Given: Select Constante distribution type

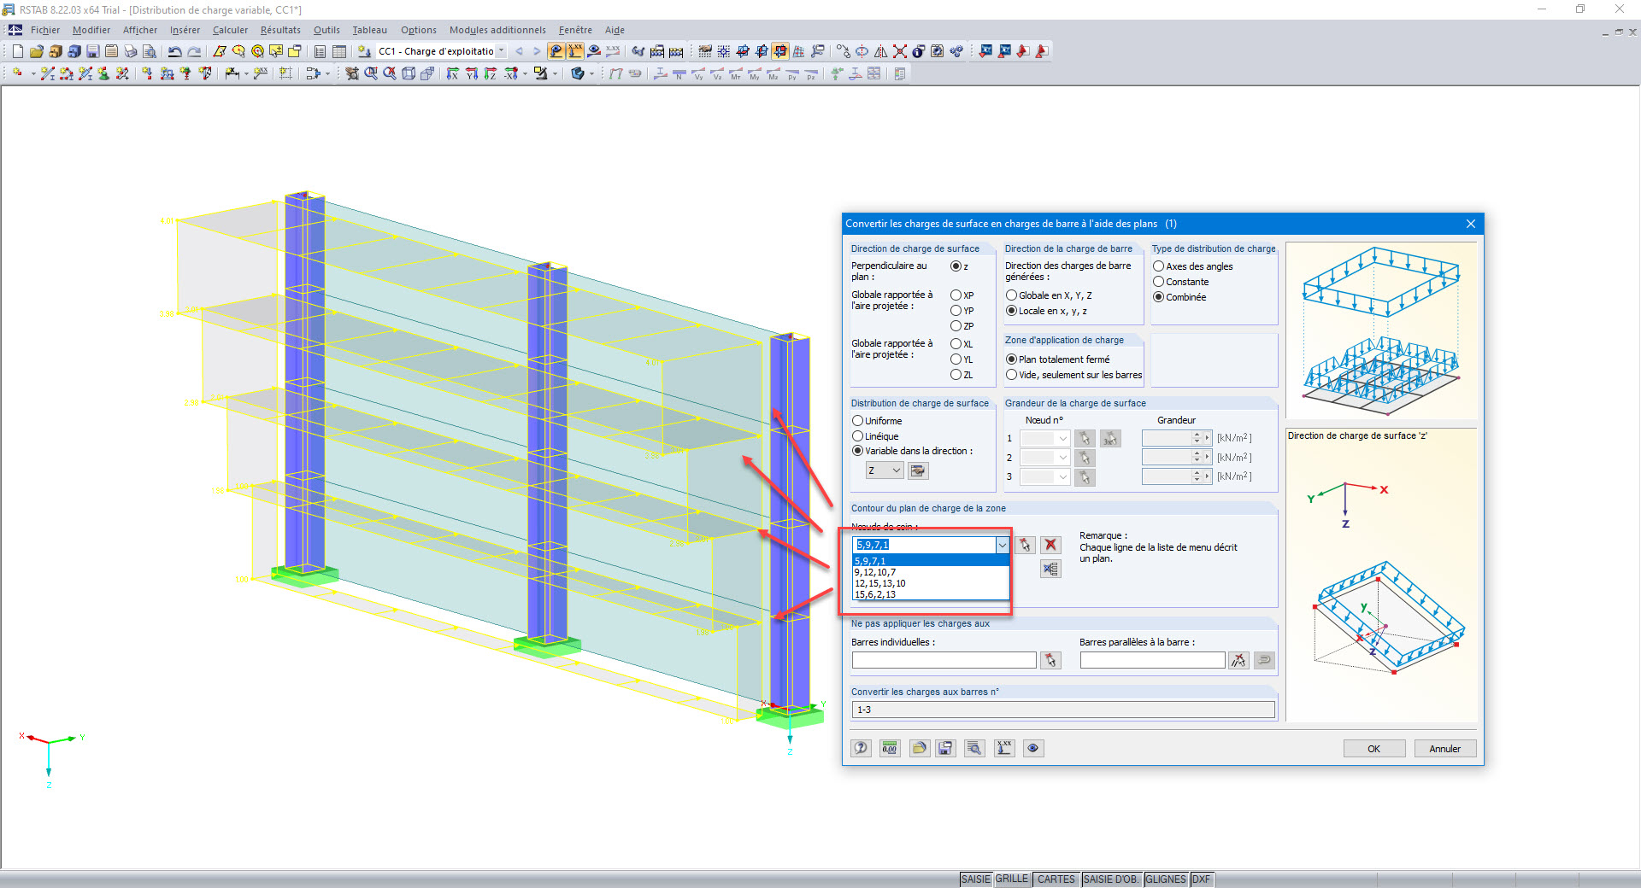Looking at the screenshot, I should tap(1159, 282).
